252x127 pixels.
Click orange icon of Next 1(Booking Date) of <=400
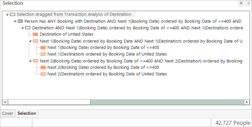[43, 48]
